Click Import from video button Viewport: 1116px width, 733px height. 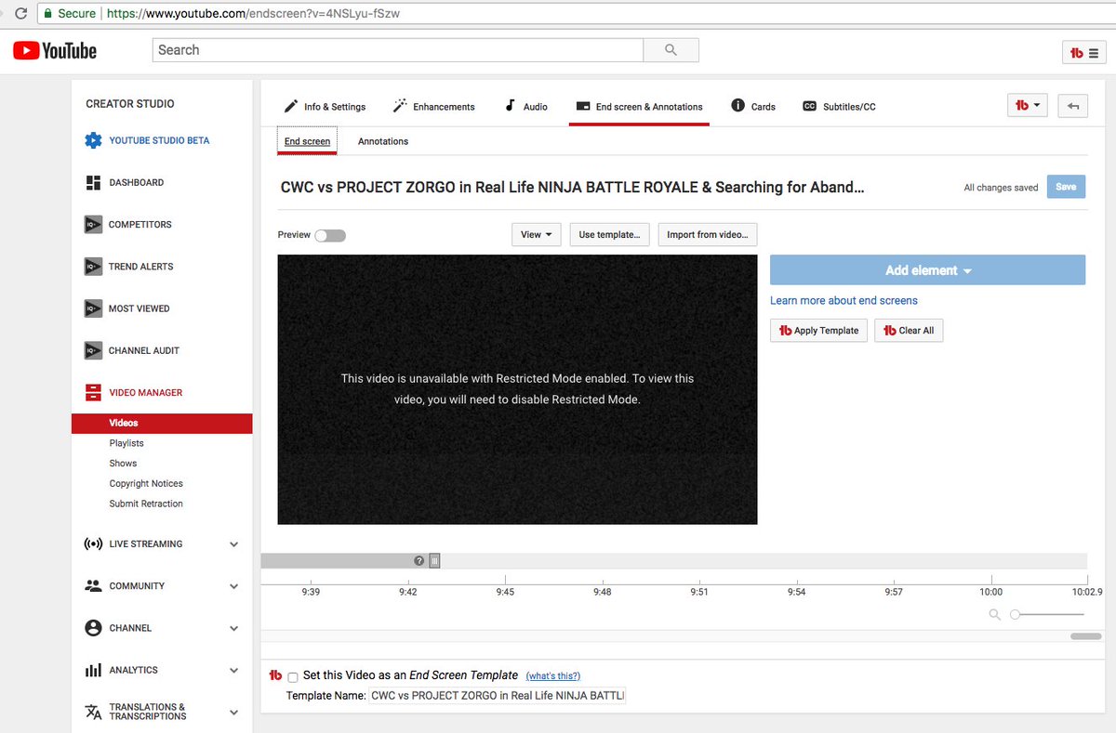(707, 234)
